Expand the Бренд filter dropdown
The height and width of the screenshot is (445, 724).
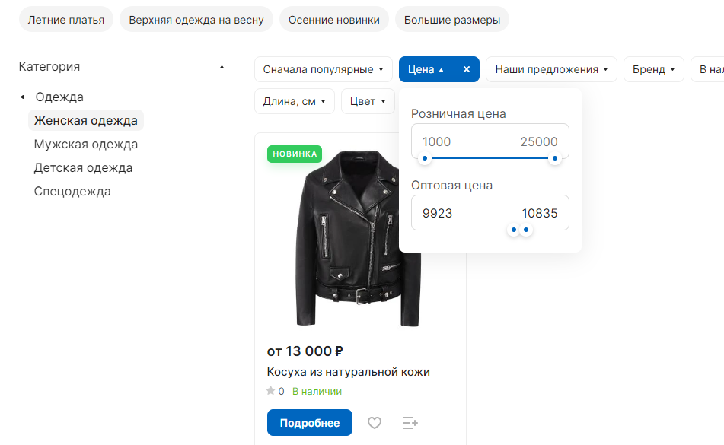coord(653,69)
